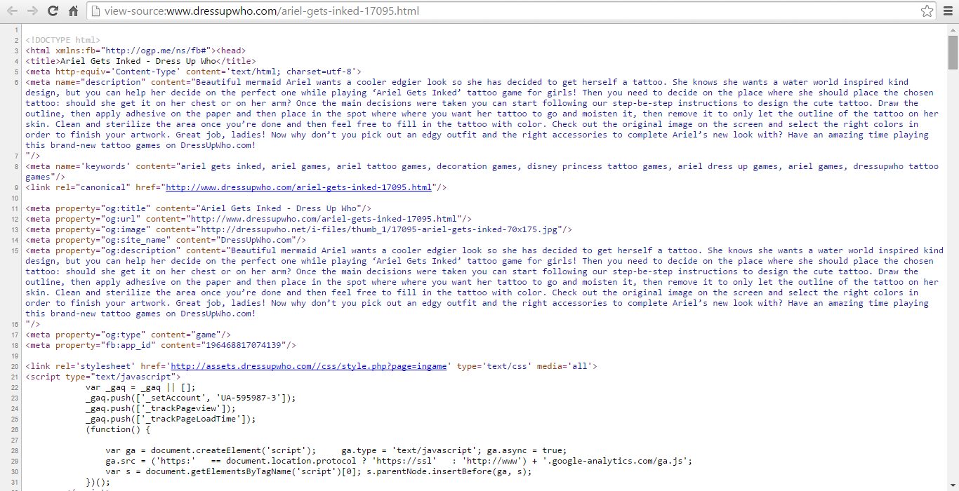The width and height of the screenshot is (959, 491).
Task: Click the '_setAccount' UA-595987-3 line
Action: [191, 398]
